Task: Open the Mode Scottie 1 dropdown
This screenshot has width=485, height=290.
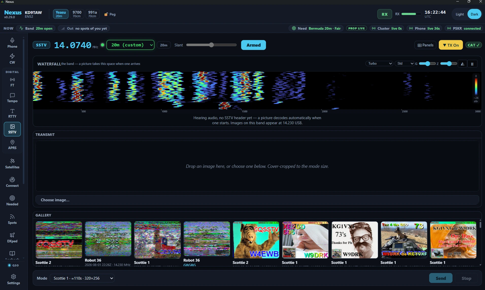Action: [x=82, y=278]
